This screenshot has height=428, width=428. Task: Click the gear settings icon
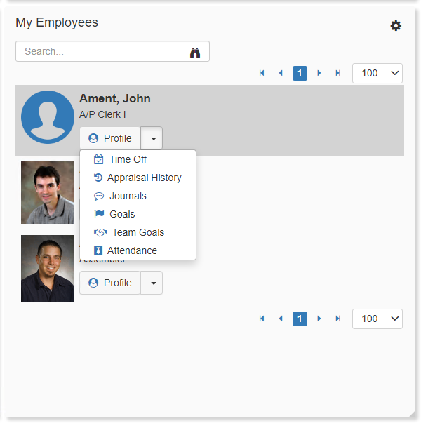tap(396, 26)
